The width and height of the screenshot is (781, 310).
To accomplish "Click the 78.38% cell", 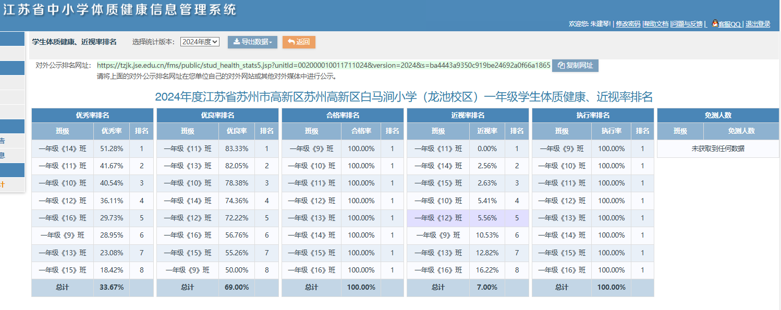I will coord(237,183).
